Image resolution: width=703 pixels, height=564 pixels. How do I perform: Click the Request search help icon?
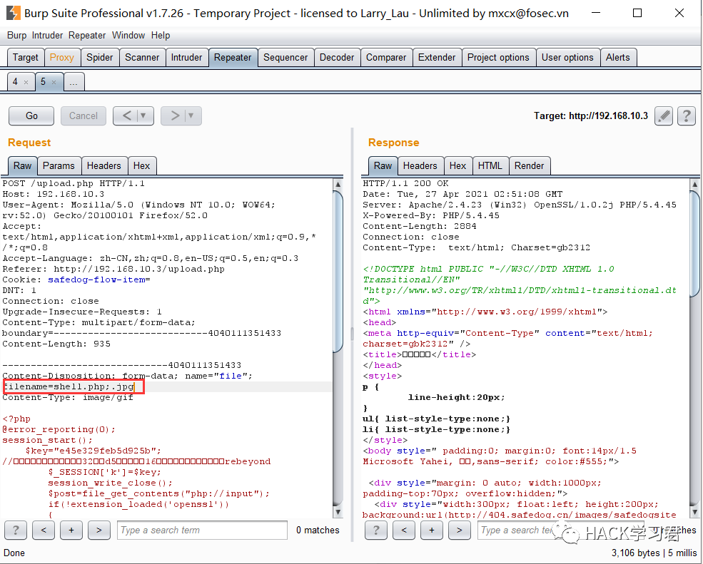pyautogui.click(x=16, y=530)
